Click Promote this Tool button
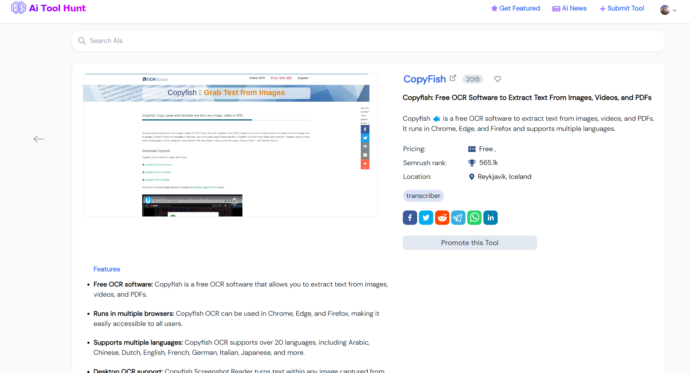 (x=470, y=243)
